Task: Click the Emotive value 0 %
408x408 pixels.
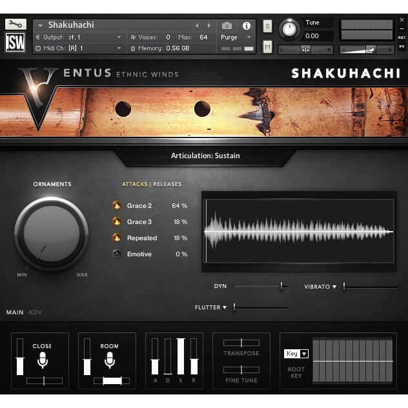Action: tap(181, 254)
